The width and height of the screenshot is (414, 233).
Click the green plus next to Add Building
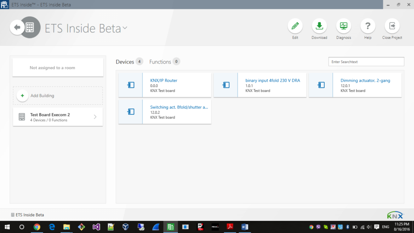pyautogui.click(x=23, y=95)
